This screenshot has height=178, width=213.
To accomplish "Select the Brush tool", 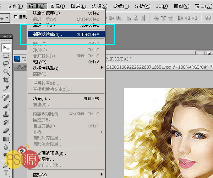I will point(6,106).
